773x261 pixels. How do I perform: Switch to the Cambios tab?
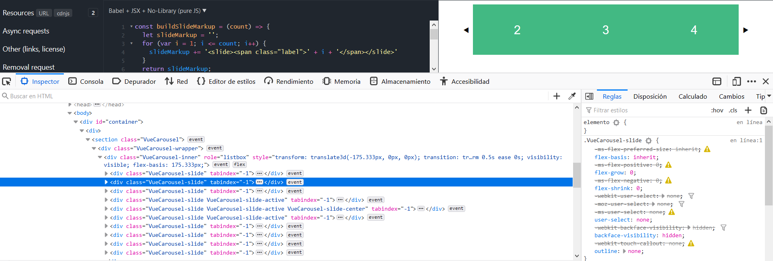731,97
